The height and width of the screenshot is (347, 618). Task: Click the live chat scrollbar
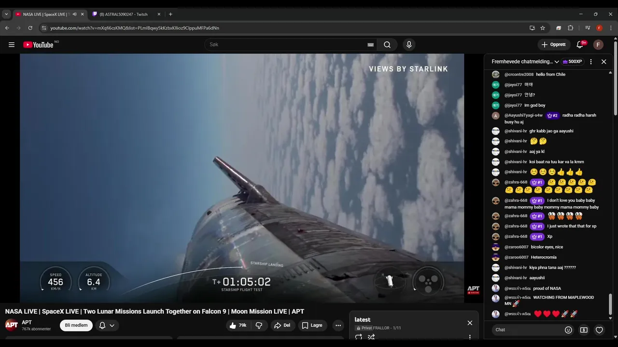(610, 305)
